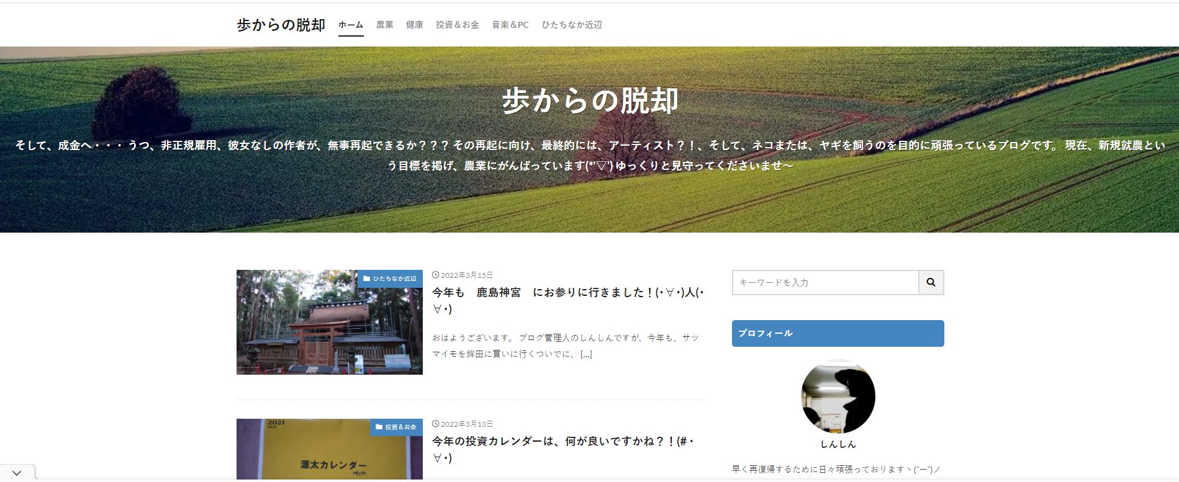
Task: Click the profile text 早く再復帰するために
Action: (836, 469)
